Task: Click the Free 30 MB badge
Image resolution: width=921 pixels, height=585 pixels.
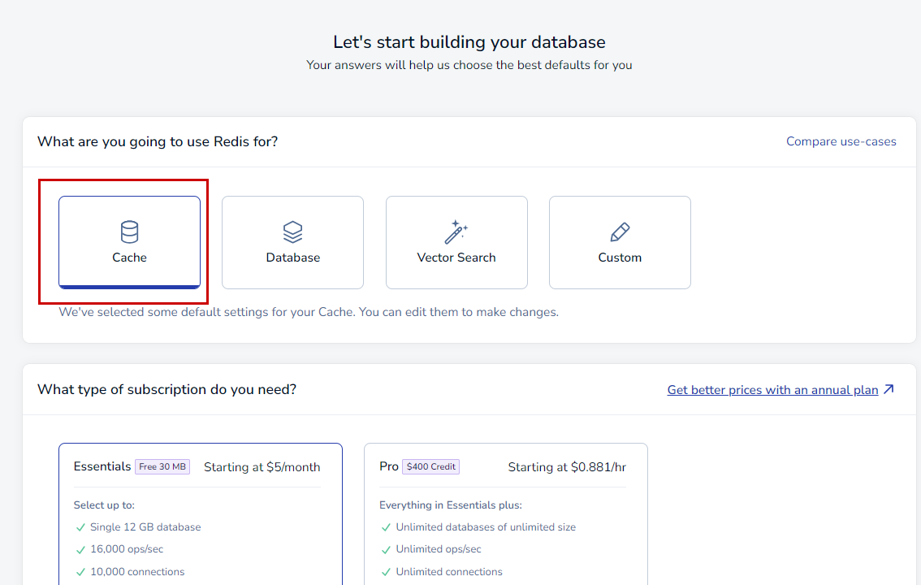Action: pos(162,466)
